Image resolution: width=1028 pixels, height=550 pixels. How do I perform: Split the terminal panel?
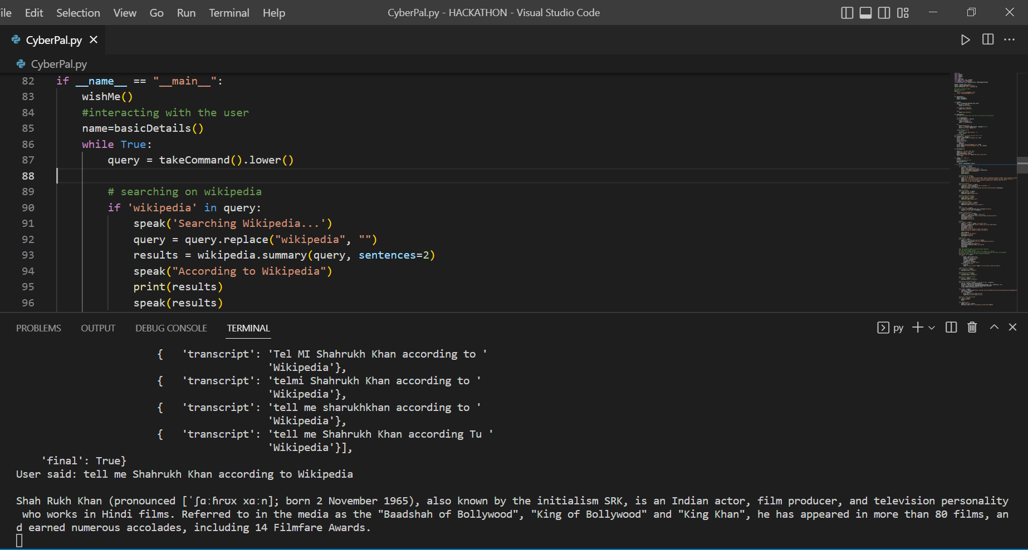[951, 328]
